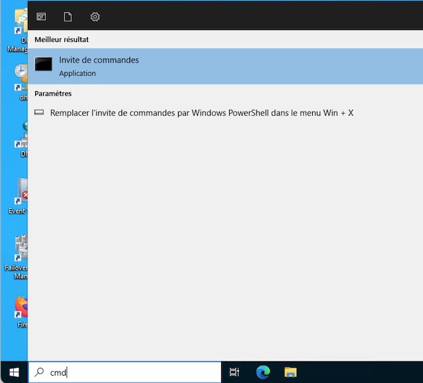The image size is (423, 383).
Task: Click the Apps filter icon in search header
Action: [x=41, y=17]
